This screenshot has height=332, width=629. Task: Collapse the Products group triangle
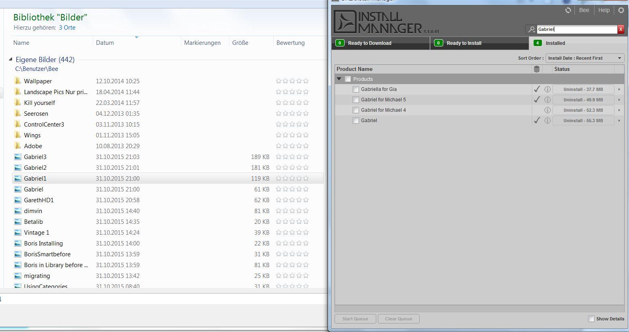point(339,79)
